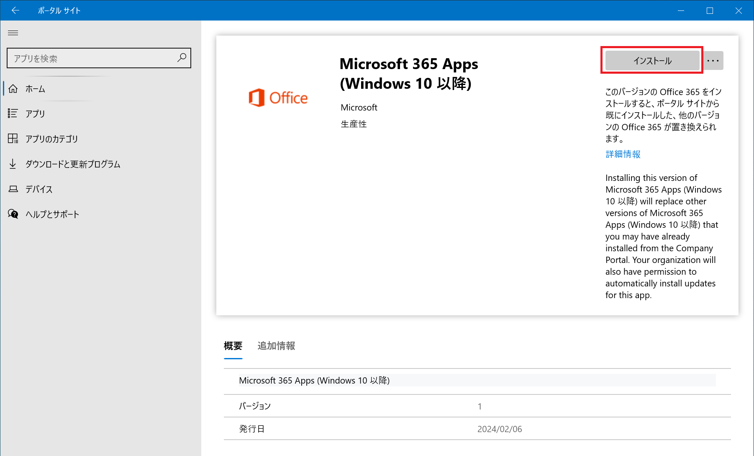Focus the アプリを検索 search field
Viewport: 754px width, 456px height.
click(x=99, y=58)
